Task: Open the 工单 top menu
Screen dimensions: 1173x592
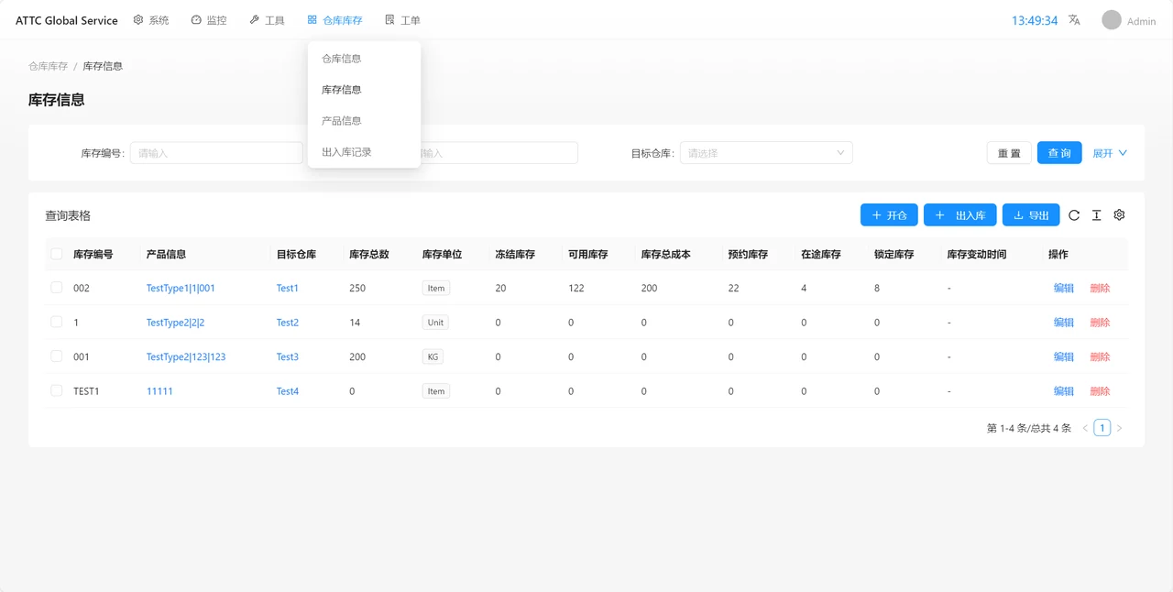Action: (403, 20)
